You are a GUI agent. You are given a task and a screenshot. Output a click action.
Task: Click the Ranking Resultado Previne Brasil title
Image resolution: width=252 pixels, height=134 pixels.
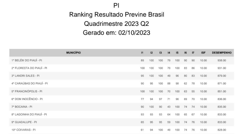coord(117,15)
